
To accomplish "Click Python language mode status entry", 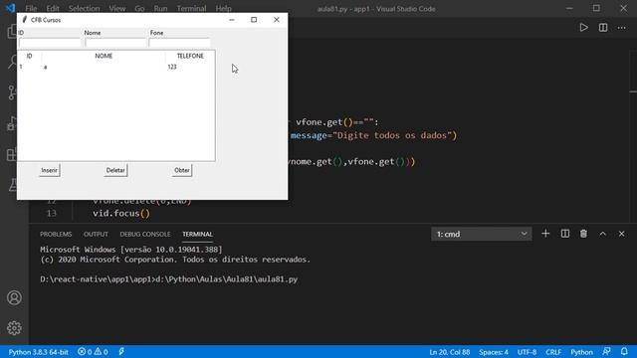I will 581,352.
